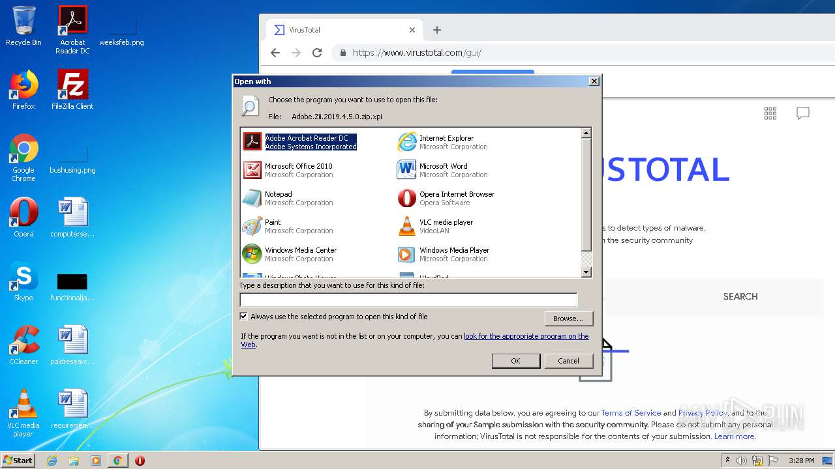Open Chrome taskbar button

click(117, 461)
